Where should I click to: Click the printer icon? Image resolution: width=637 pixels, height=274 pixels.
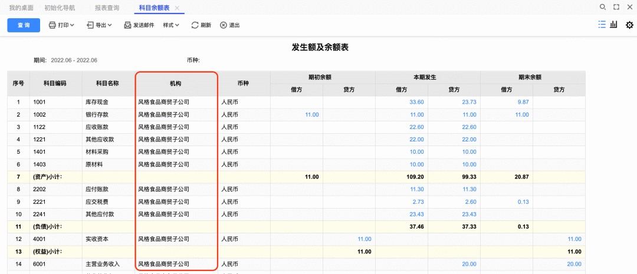tap(52, 25)
